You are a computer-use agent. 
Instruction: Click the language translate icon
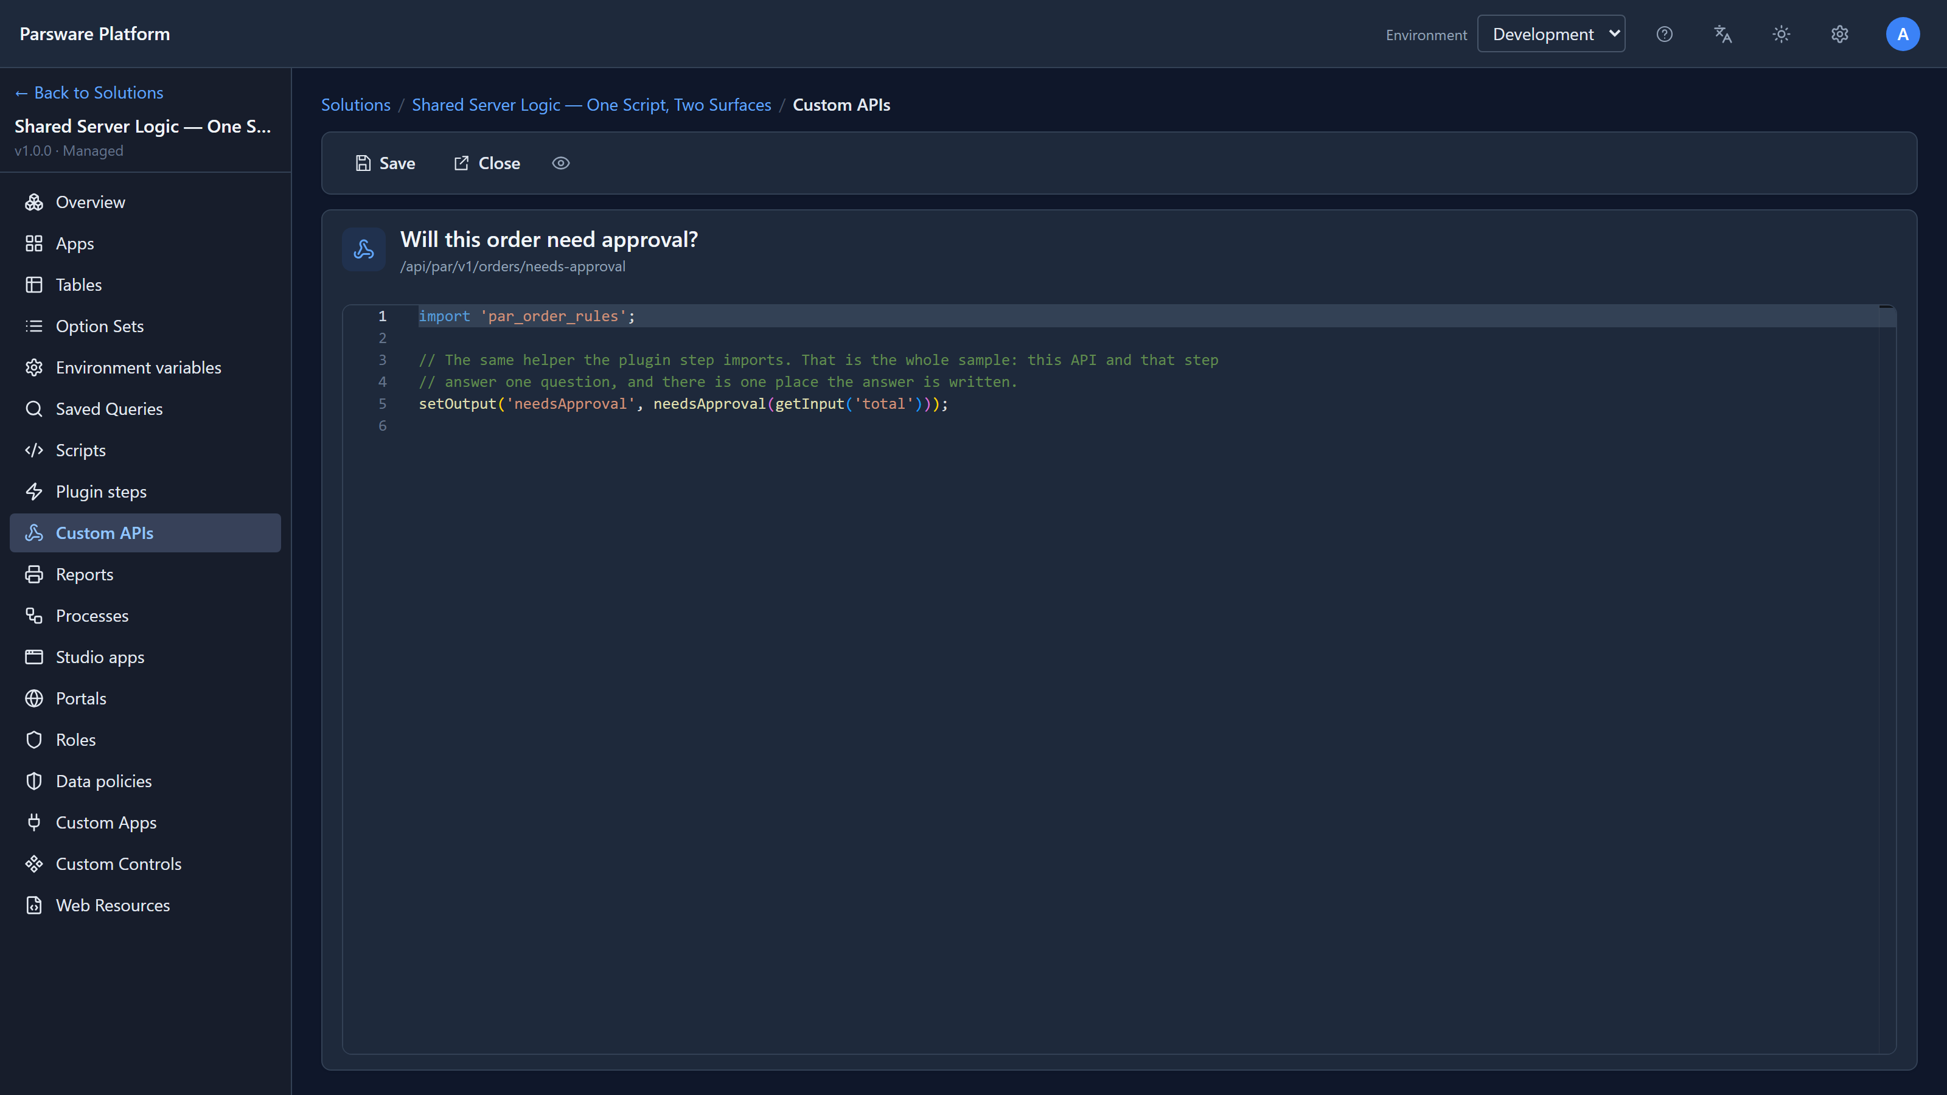click(1722, 34)
